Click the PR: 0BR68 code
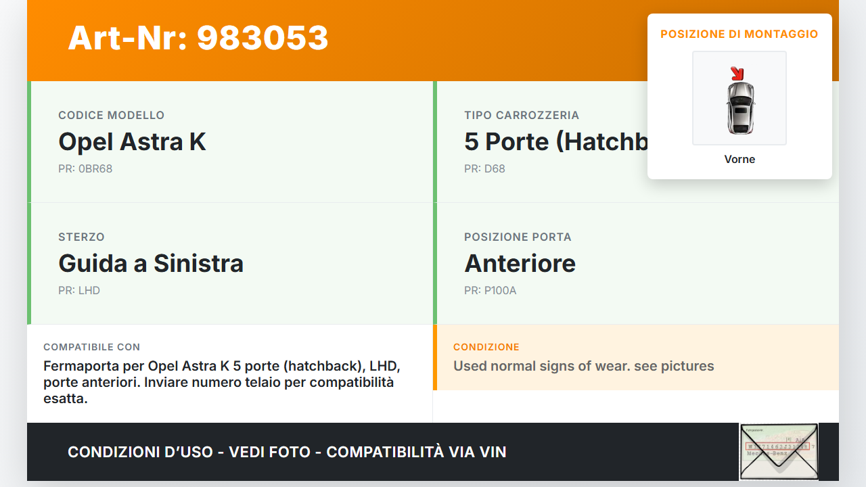Viewport: 866px width, 487px height. pyautogui.click(x=85, y=169)
